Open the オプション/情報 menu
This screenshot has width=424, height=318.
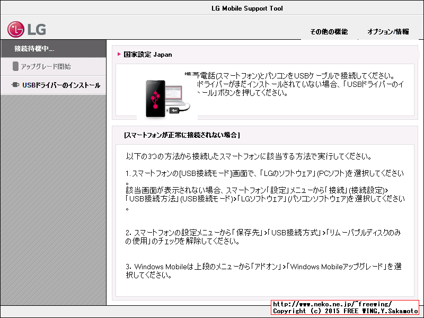pyautogui.click(x=388, y=32)
